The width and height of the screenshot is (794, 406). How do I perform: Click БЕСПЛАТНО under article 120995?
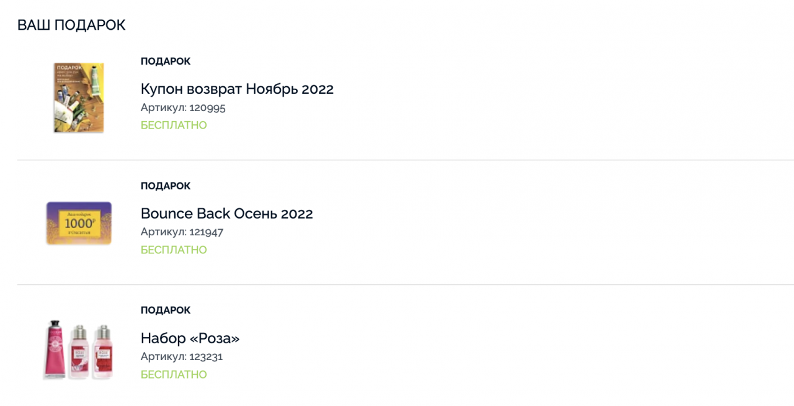click(174, 125)
